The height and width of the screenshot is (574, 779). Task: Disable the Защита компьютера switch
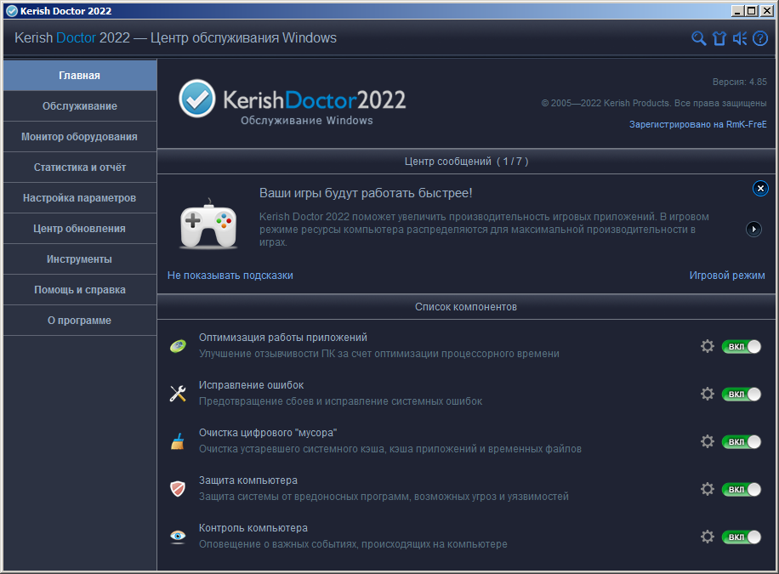coord(742,490)
